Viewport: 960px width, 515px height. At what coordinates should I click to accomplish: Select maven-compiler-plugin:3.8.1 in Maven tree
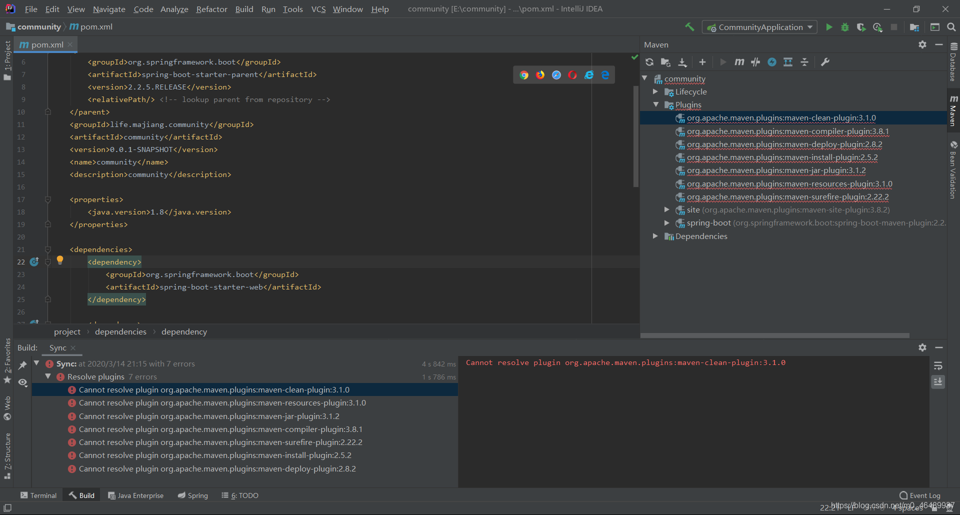pyautogui.click(x=787, y=131)
